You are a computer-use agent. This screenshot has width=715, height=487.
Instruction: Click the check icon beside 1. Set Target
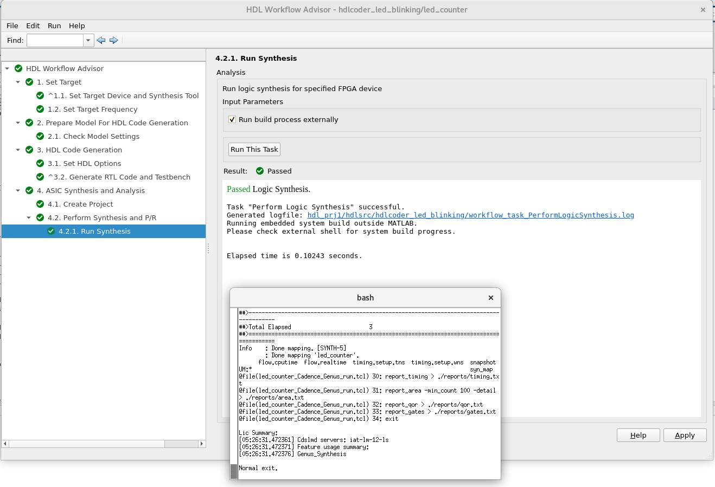[x=29, y=82]
